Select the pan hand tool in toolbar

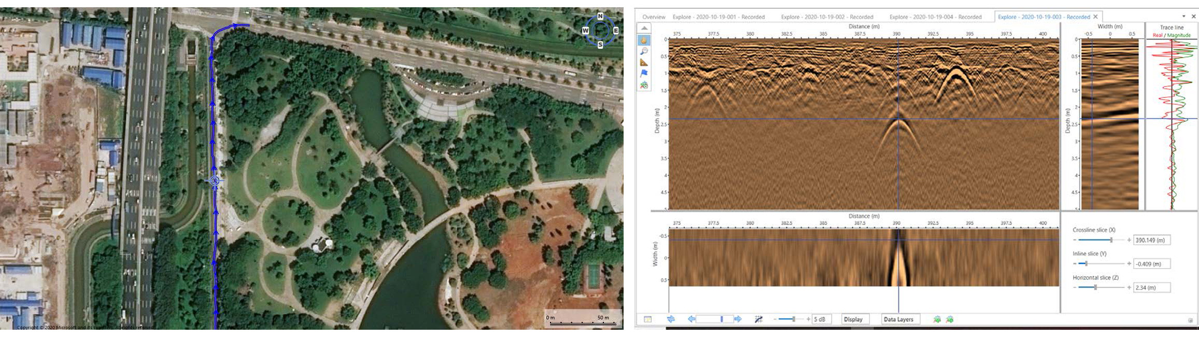[644, 40]
